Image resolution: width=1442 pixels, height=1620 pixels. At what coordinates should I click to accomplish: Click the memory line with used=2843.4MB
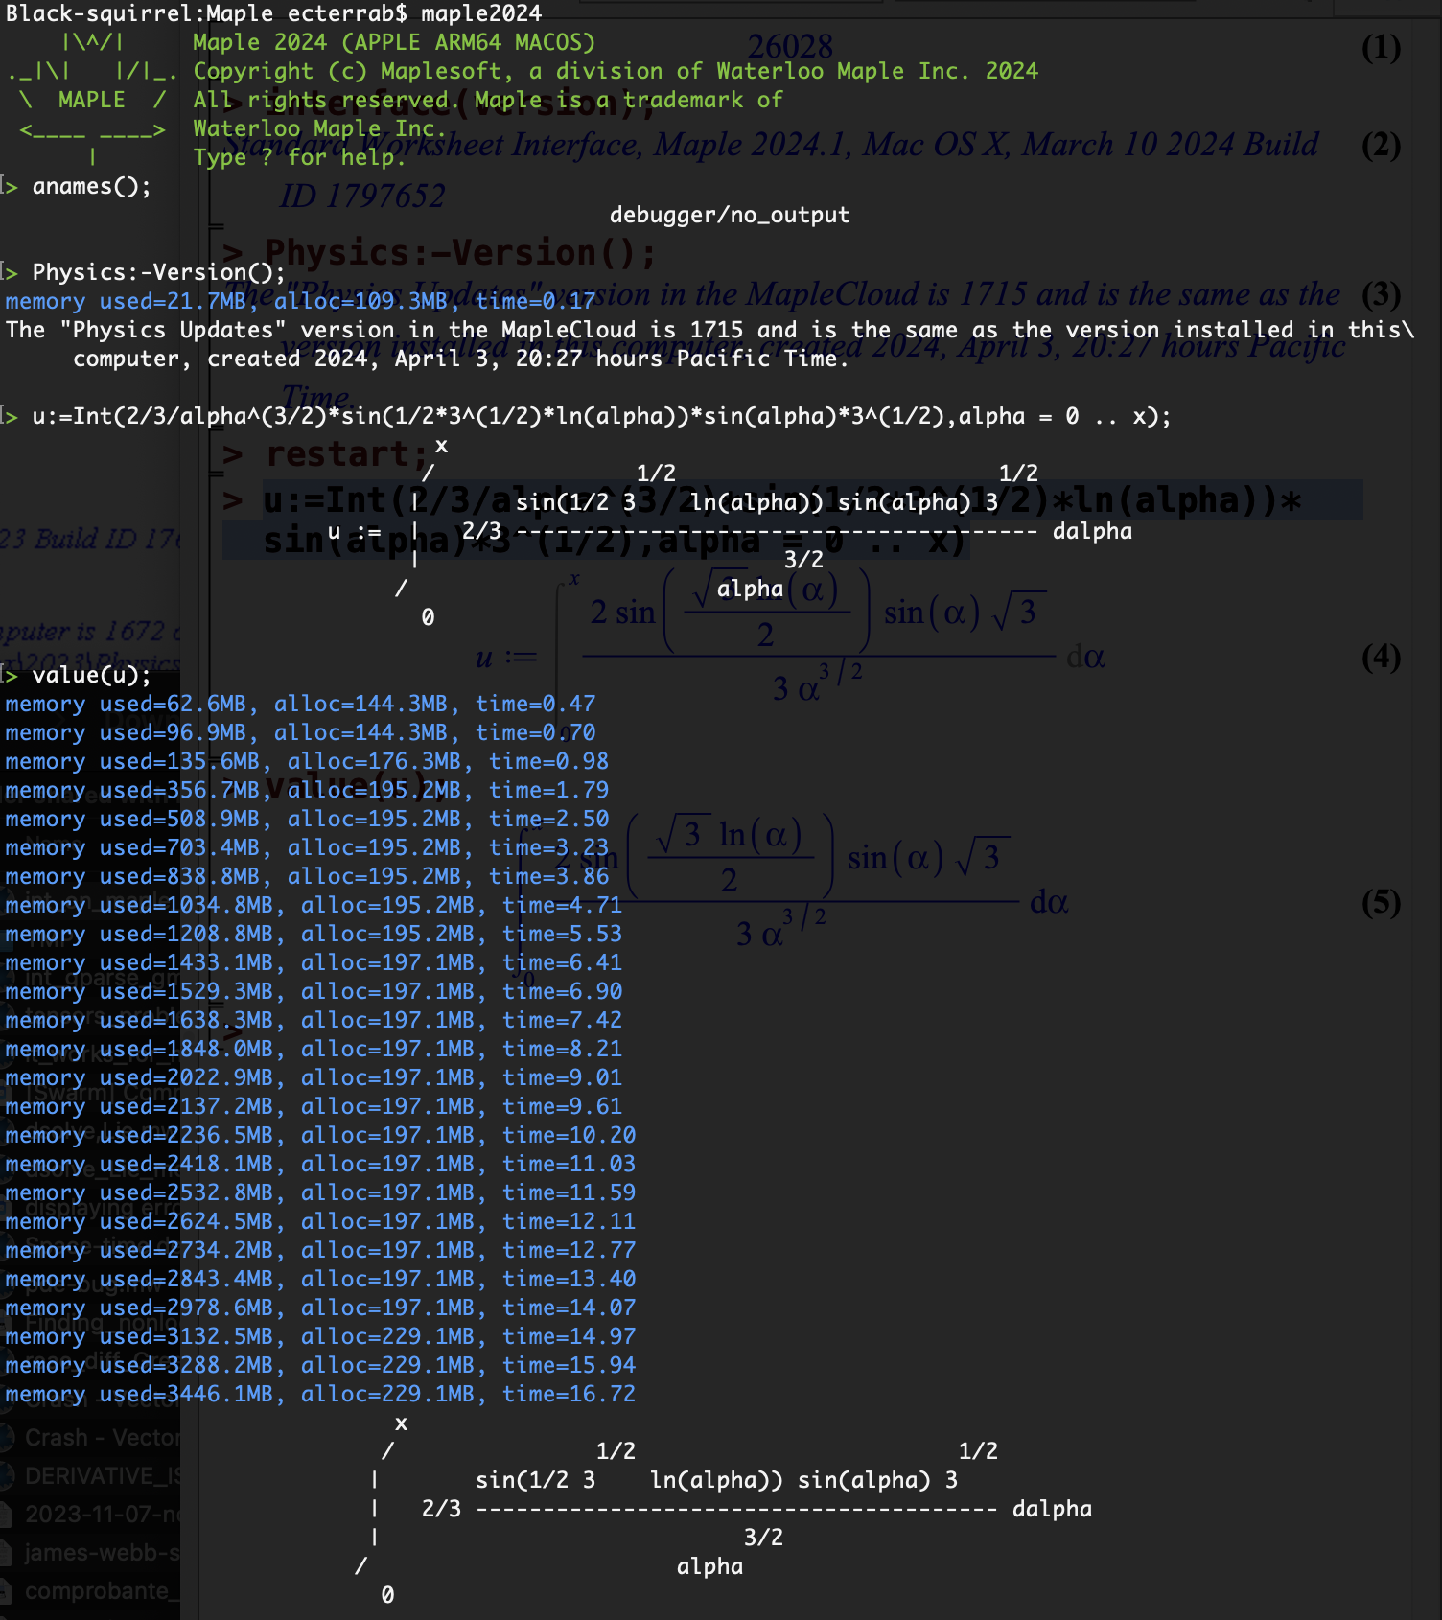coord(320,1279)
